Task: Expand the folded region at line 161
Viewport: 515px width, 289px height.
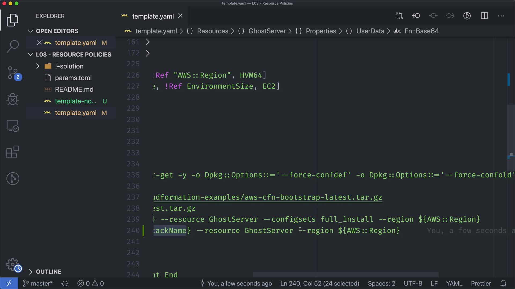Action: [148, 42]
